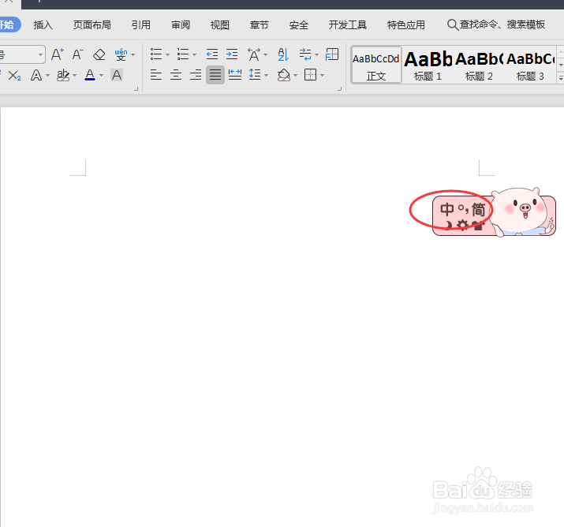The image size is (564, 527).
Task: Align text right
Action: coord(196,75)
